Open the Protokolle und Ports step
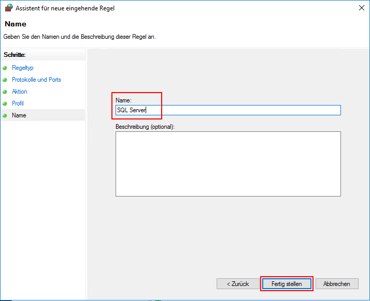The width and height of the screenshot is (370, 301). (x=36, y=80)
